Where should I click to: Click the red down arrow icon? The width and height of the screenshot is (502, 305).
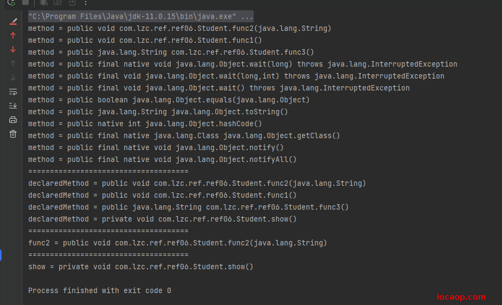tap(13, 49)
